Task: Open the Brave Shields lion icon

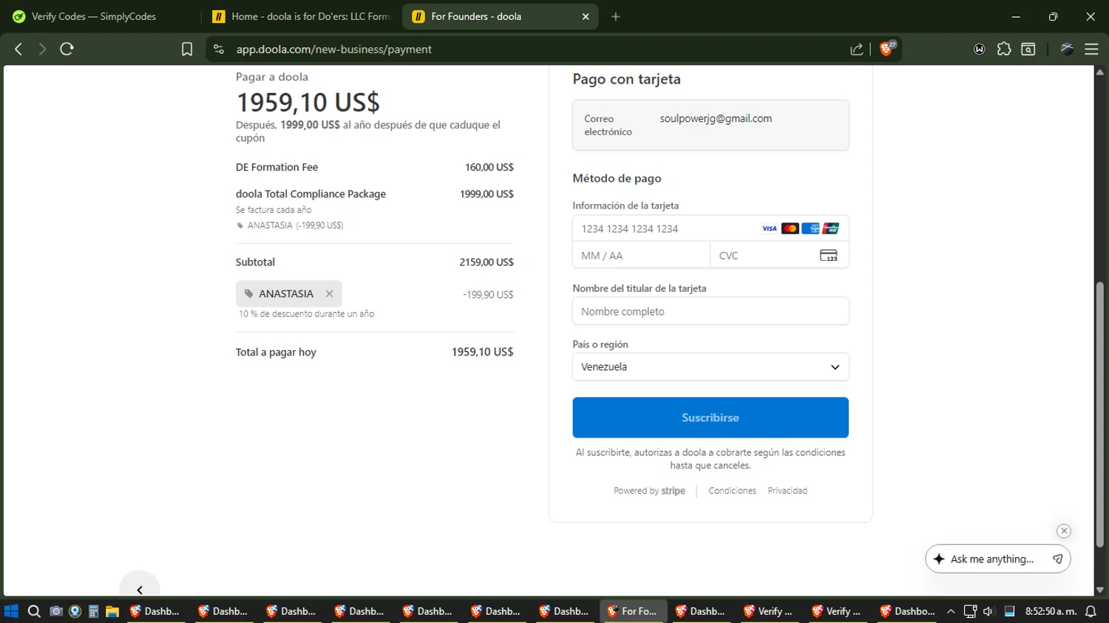Action: click(887, 48)
